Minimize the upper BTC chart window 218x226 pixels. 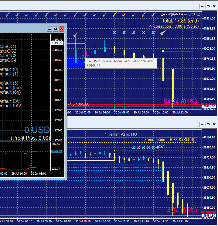click(x=202, y=6)
